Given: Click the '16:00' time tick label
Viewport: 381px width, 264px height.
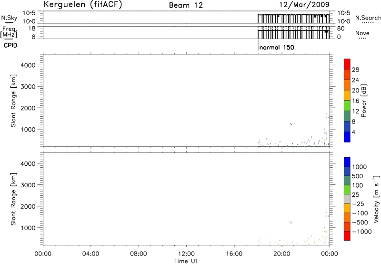Looking at the screenshot, I should [x=234, y=254].
